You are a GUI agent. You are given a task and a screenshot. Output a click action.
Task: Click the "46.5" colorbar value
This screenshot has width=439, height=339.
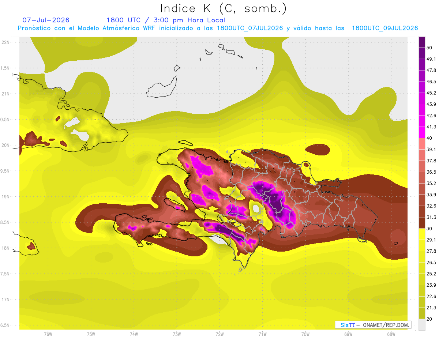431,82
